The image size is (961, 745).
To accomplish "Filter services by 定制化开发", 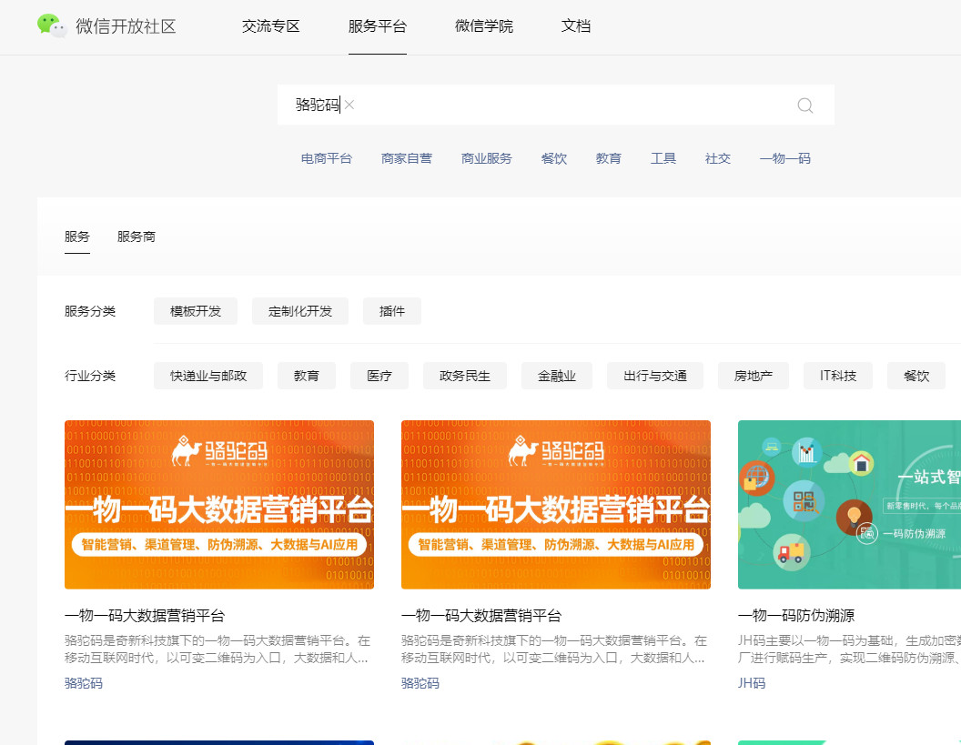I will (x=300, y=311).
